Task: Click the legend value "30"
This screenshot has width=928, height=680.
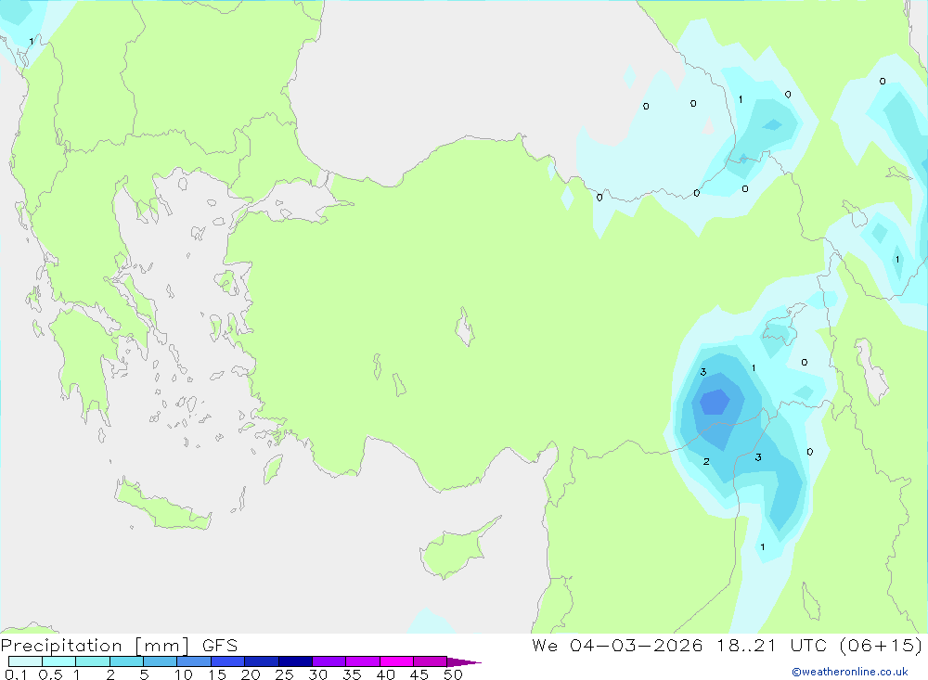Action: coord(317,674)
